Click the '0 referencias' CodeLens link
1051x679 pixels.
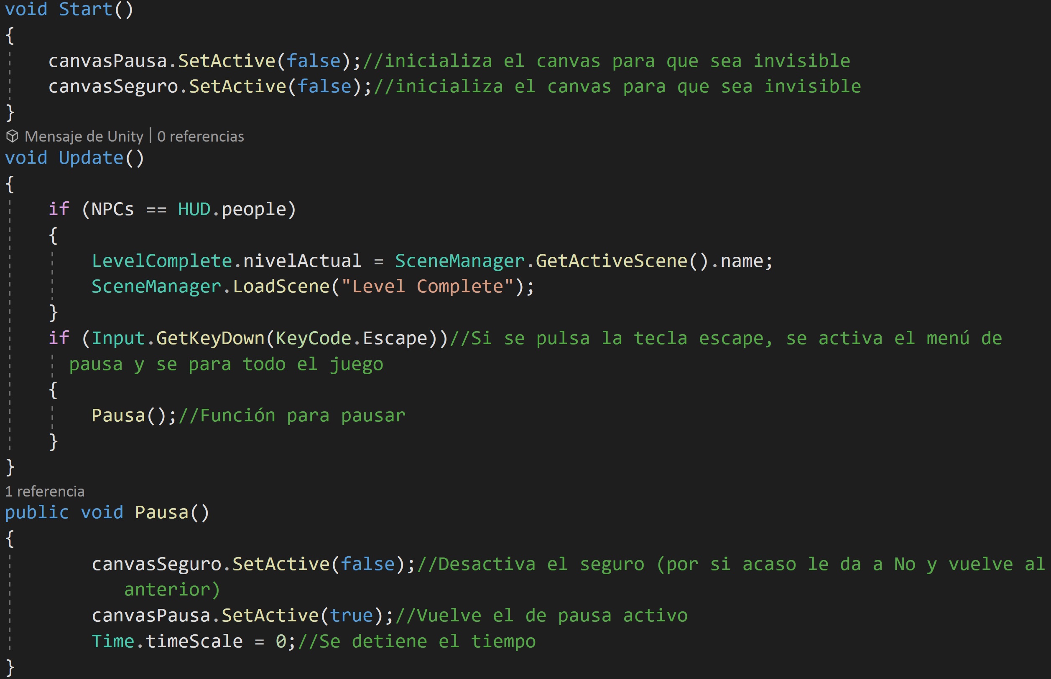click(x=200, y=137)
